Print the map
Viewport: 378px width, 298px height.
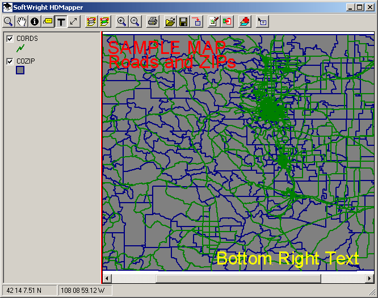pos(153,22)
